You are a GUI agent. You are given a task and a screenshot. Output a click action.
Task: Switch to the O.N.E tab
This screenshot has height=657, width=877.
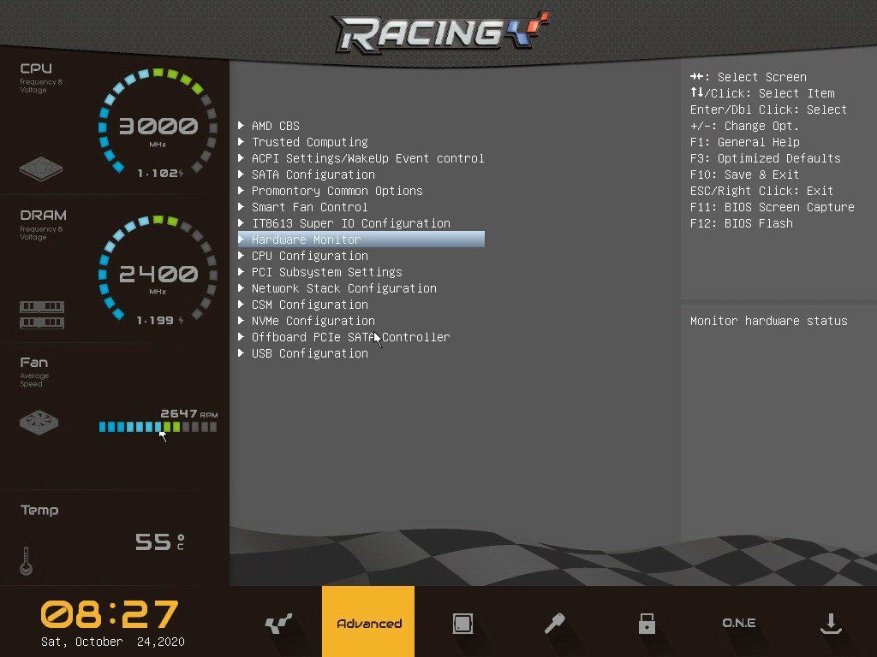pos(738,624)
